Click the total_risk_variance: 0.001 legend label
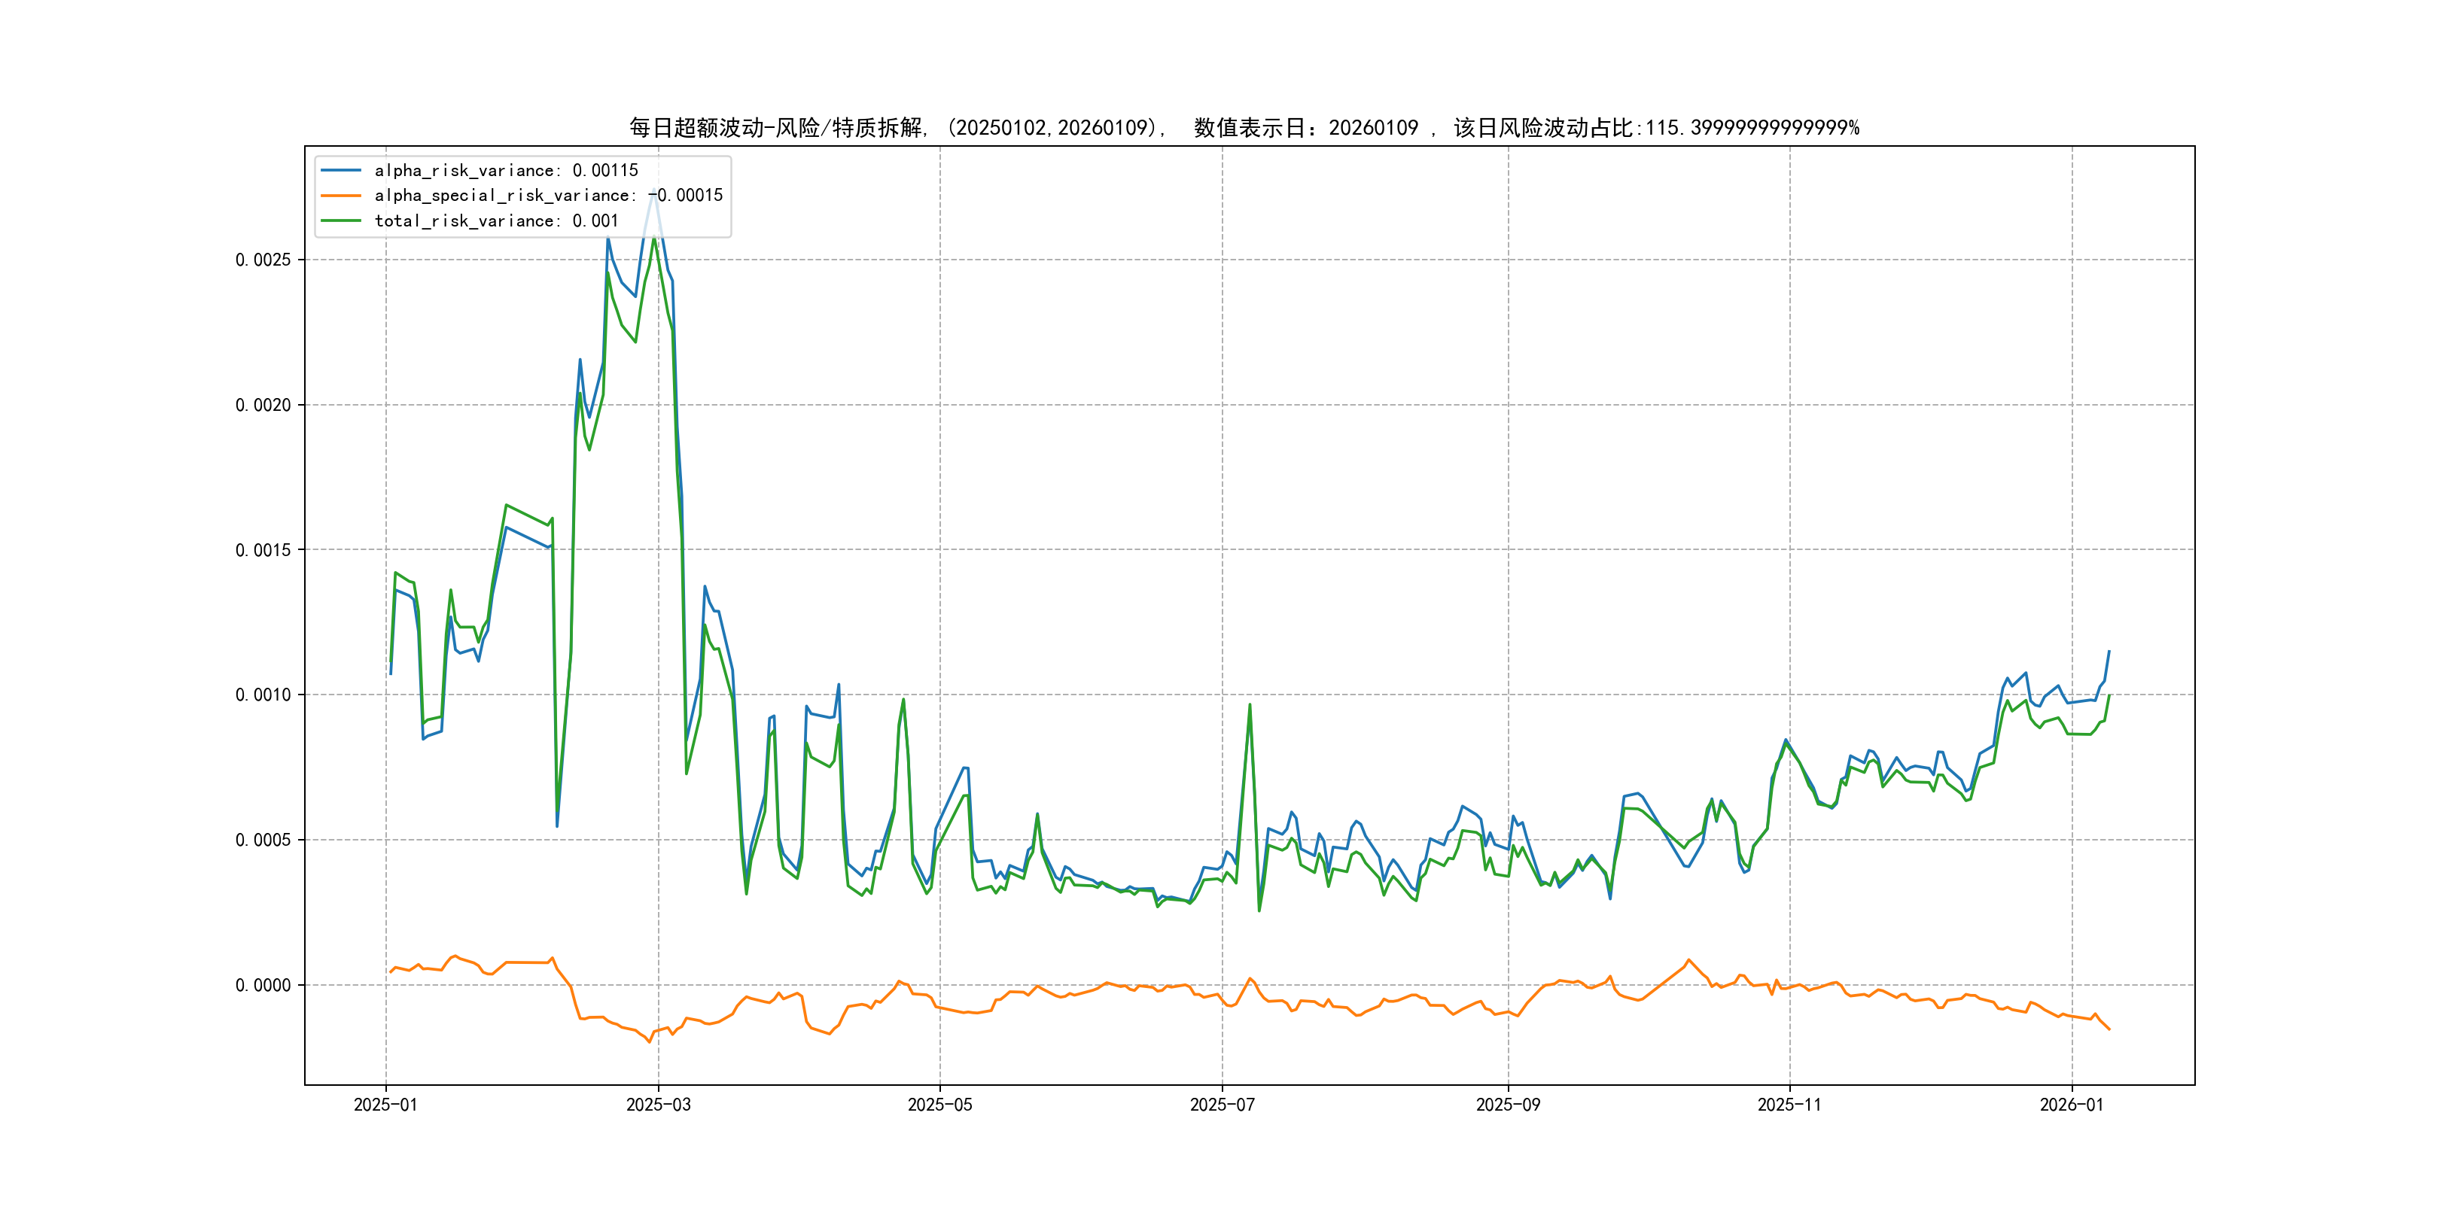The image size is (2439, 1219). (496, 220)
